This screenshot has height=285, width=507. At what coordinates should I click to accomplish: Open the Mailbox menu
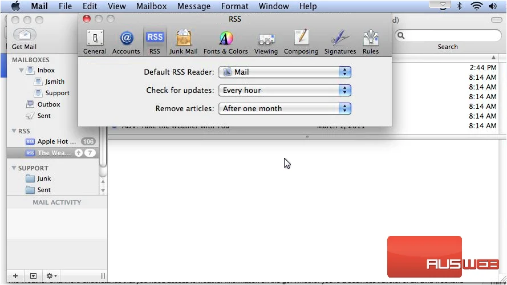click(151, 6)
